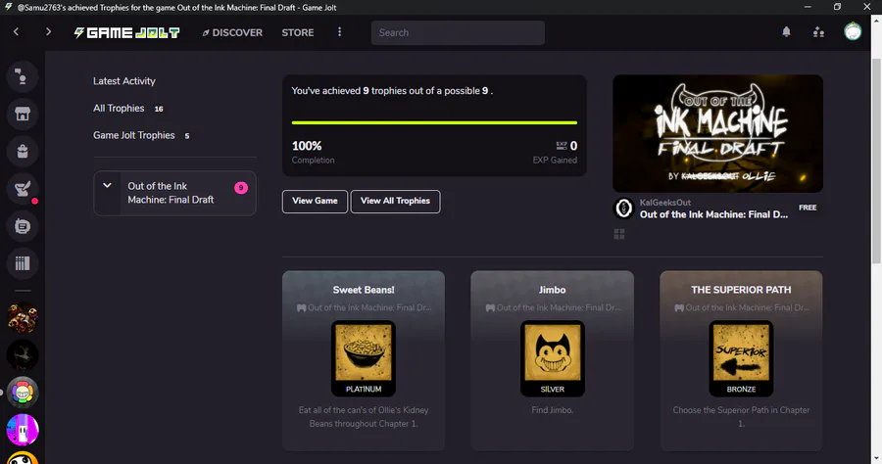Image resolution: width=882 pixels, height=464 pixels.
Task: Click the Windows platform icon under game
Action: (x=619, y=234)
